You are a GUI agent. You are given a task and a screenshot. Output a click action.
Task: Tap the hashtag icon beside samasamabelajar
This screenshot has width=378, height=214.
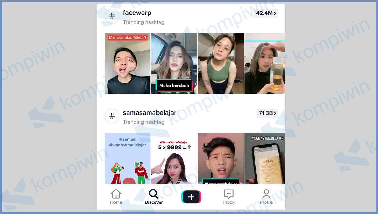coord(112,116)
